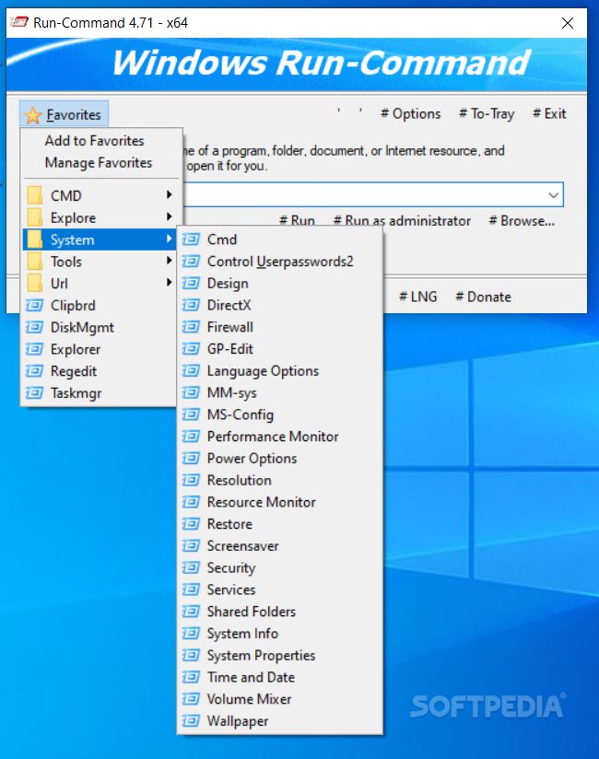Click the # Browse... button

click(522, 221)
